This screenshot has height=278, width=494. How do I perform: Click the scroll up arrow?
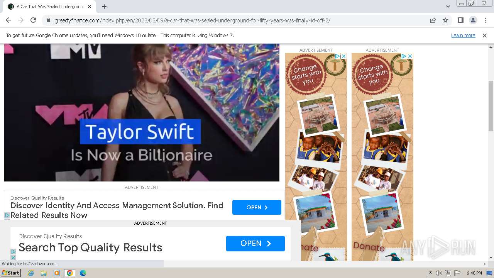point(491,47)
